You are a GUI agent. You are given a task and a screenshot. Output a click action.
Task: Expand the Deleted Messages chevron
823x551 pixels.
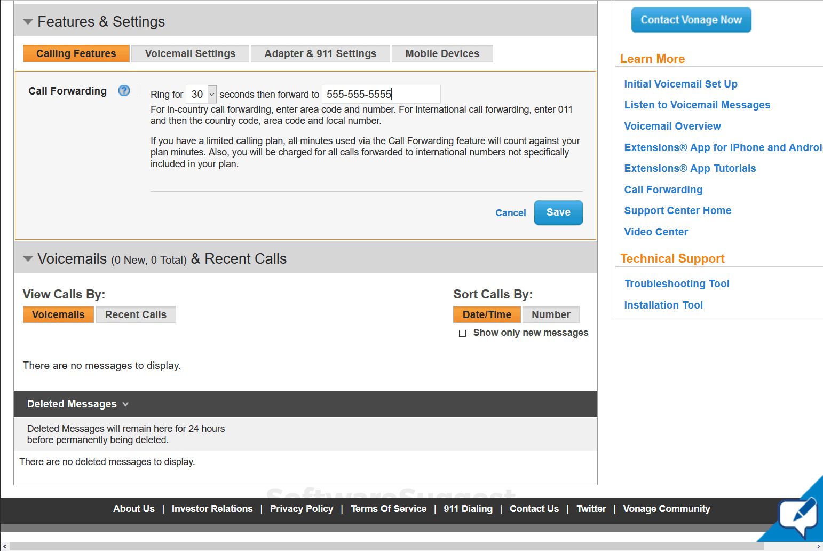(125, 404)
